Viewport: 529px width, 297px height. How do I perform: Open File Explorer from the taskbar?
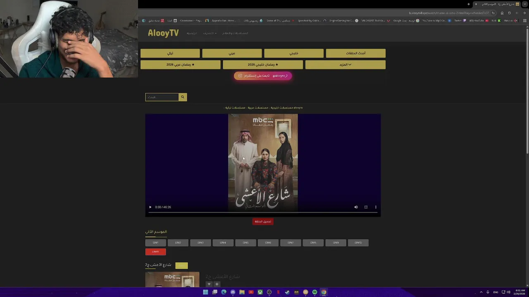[x=242, y=292]
